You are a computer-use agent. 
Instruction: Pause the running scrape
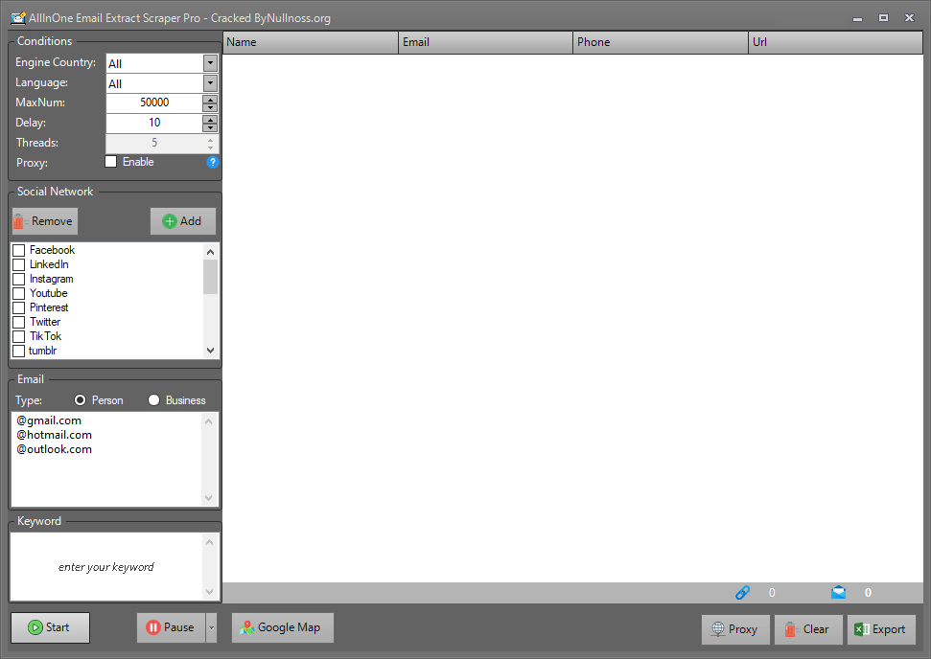171,627
